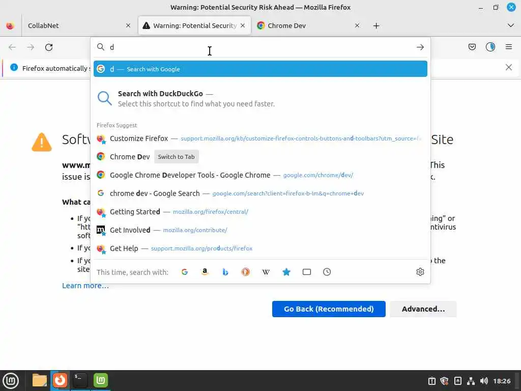Screen dimensions: 521x391
Task: Open the Firefox account icon in toolbar
Action: (490, 47)
